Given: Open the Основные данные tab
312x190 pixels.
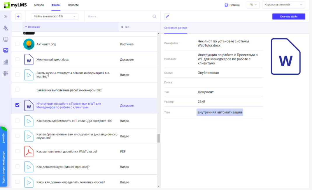Looking at the screenshot, I should [x=176, y=28].
